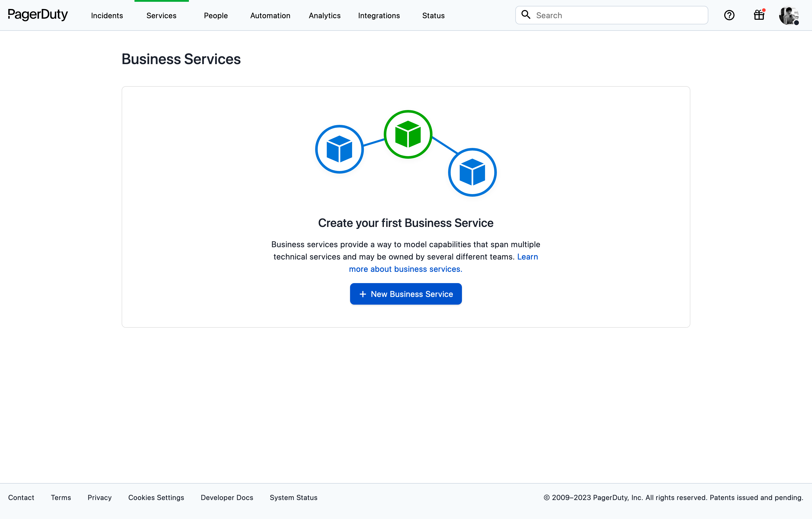Viewport: 812px width, 519px height.
Task: Click the Business Services page heading
Action: [x=181, y=59]
